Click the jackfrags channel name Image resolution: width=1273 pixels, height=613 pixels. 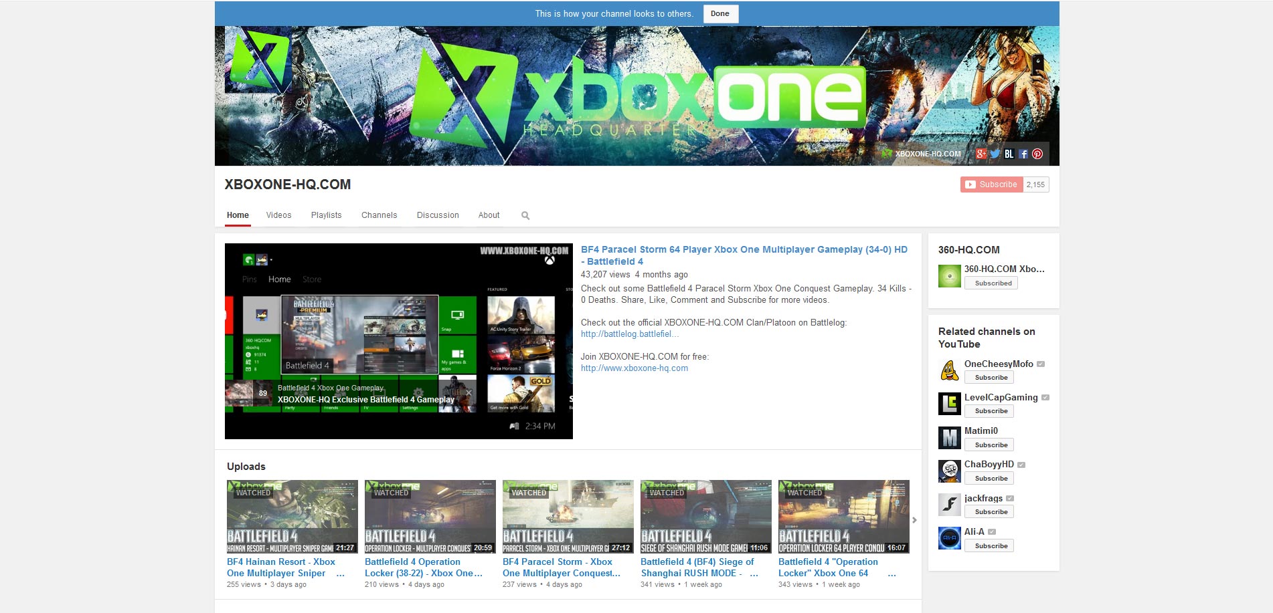(x=983, y=498)
